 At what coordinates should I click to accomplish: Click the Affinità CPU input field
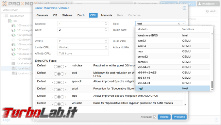(x=83, y=53)
